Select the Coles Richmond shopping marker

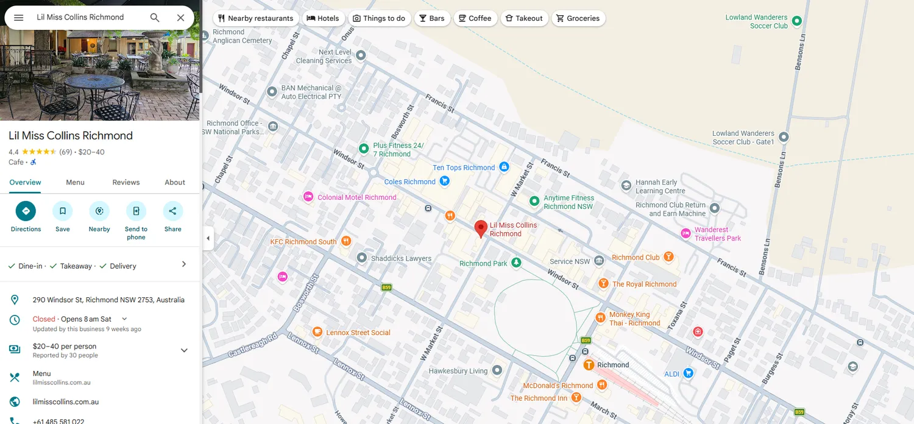445,181
